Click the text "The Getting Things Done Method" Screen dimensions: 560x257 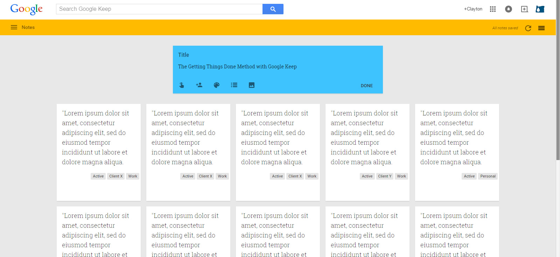pyautogui.click(x=213, y=67)
